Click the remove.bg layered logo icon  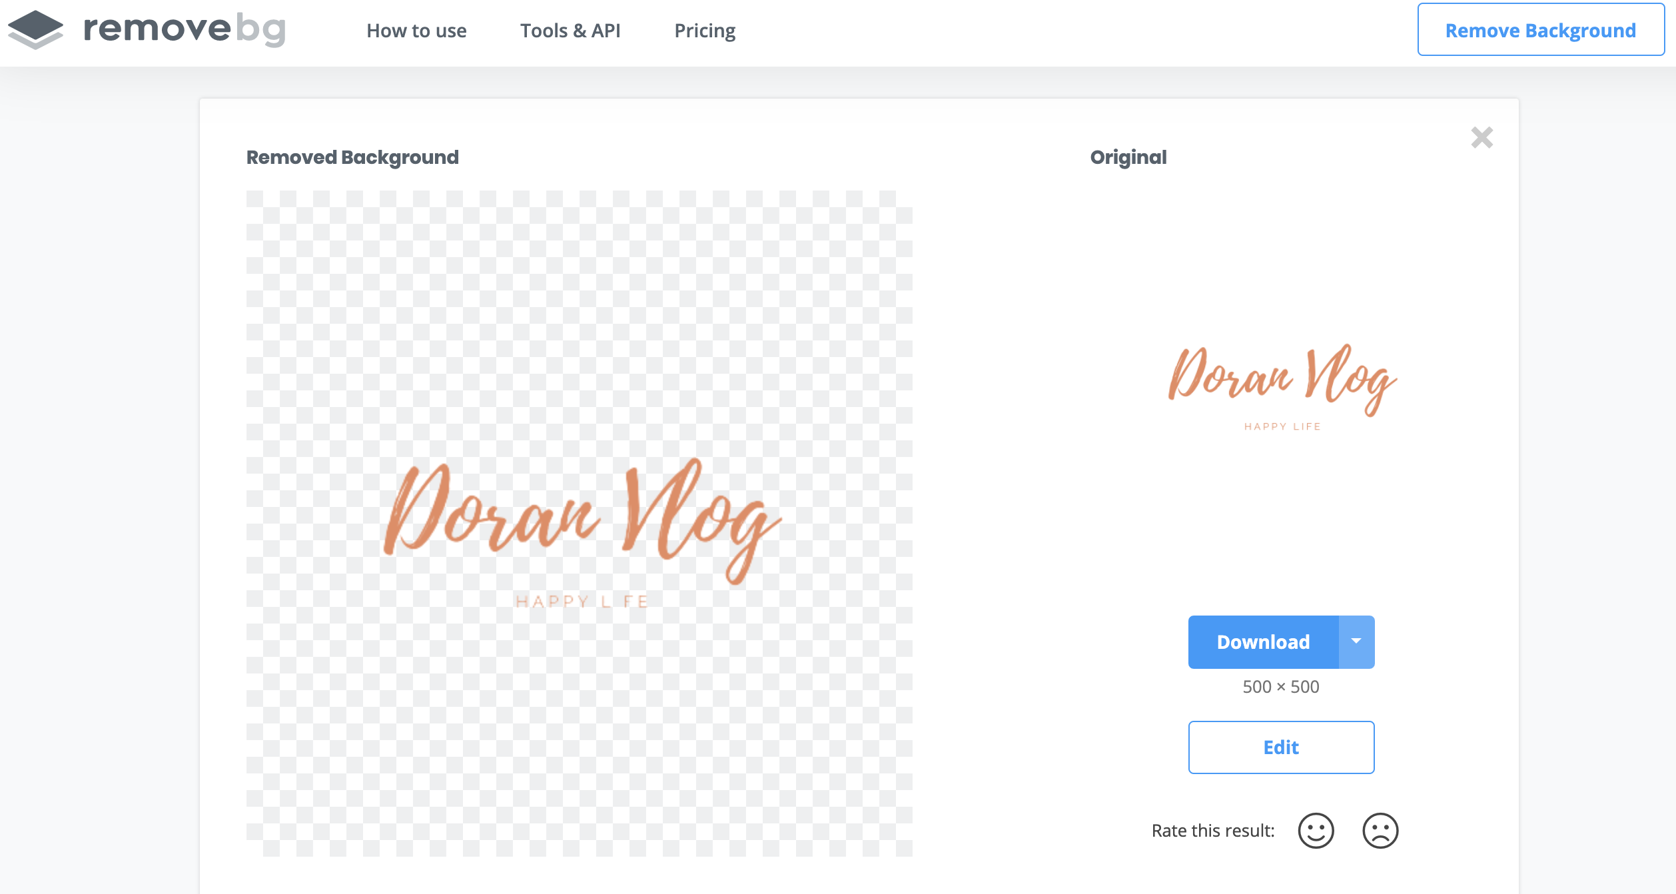pos(35,30)
